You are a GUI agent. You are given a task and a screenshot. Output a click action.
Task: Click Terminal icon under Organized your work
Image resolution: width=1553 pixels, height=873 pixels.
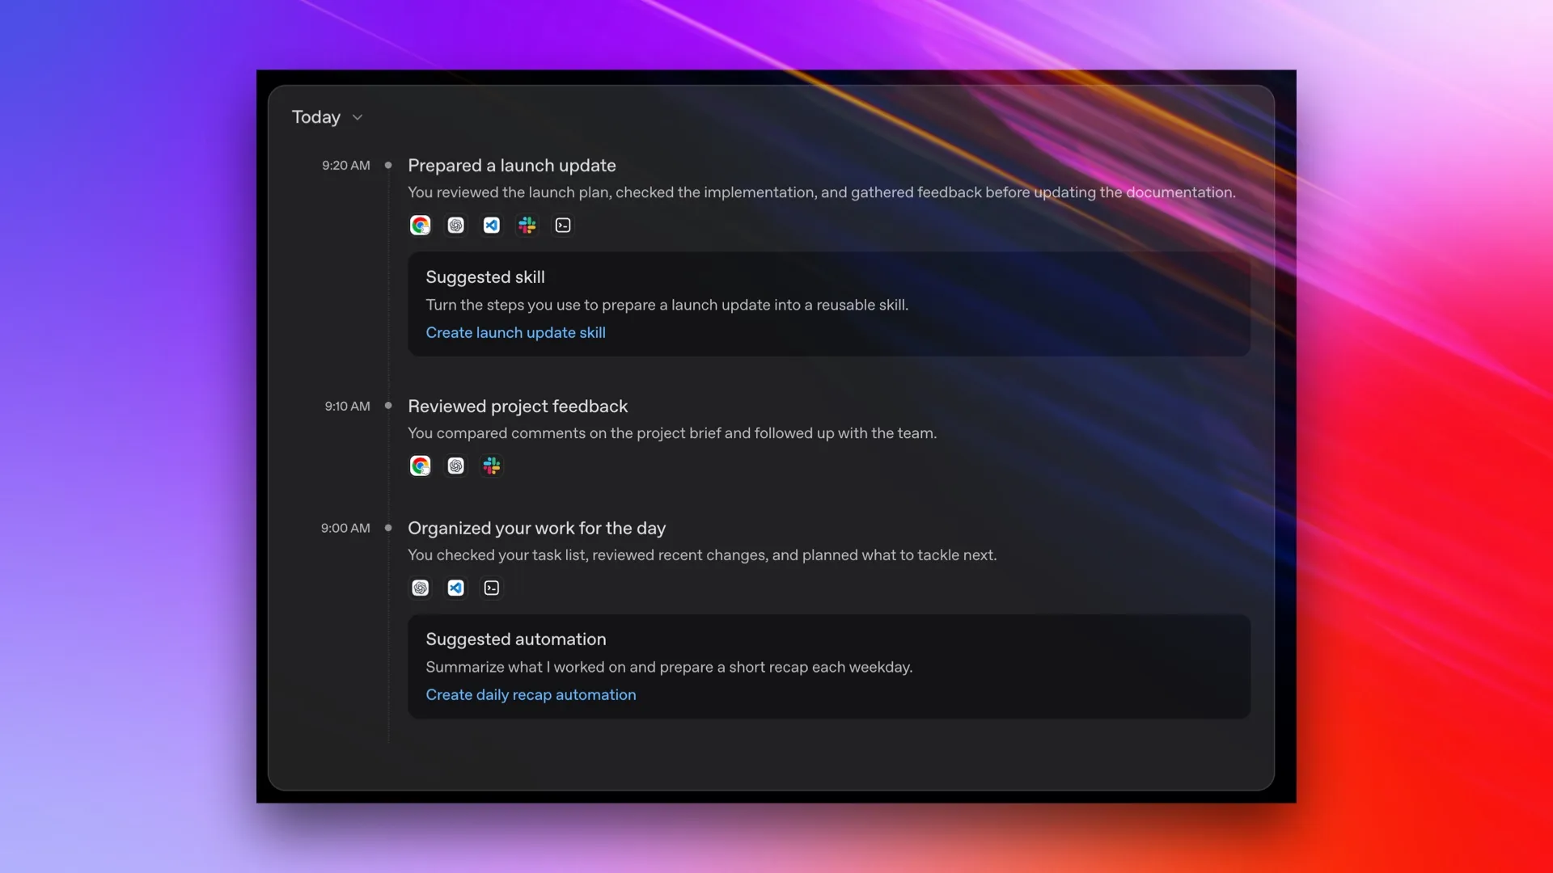click(492, 588)
